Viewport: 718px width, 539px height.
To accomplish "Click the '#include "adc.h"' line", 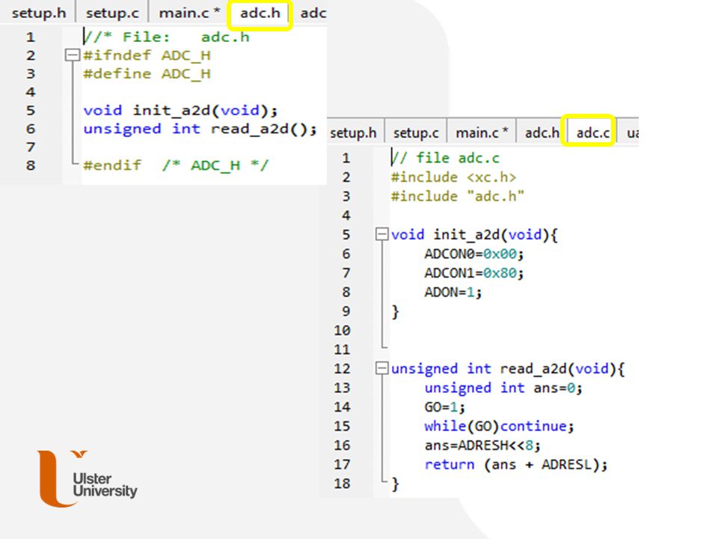I will click(x=457, y=196).
